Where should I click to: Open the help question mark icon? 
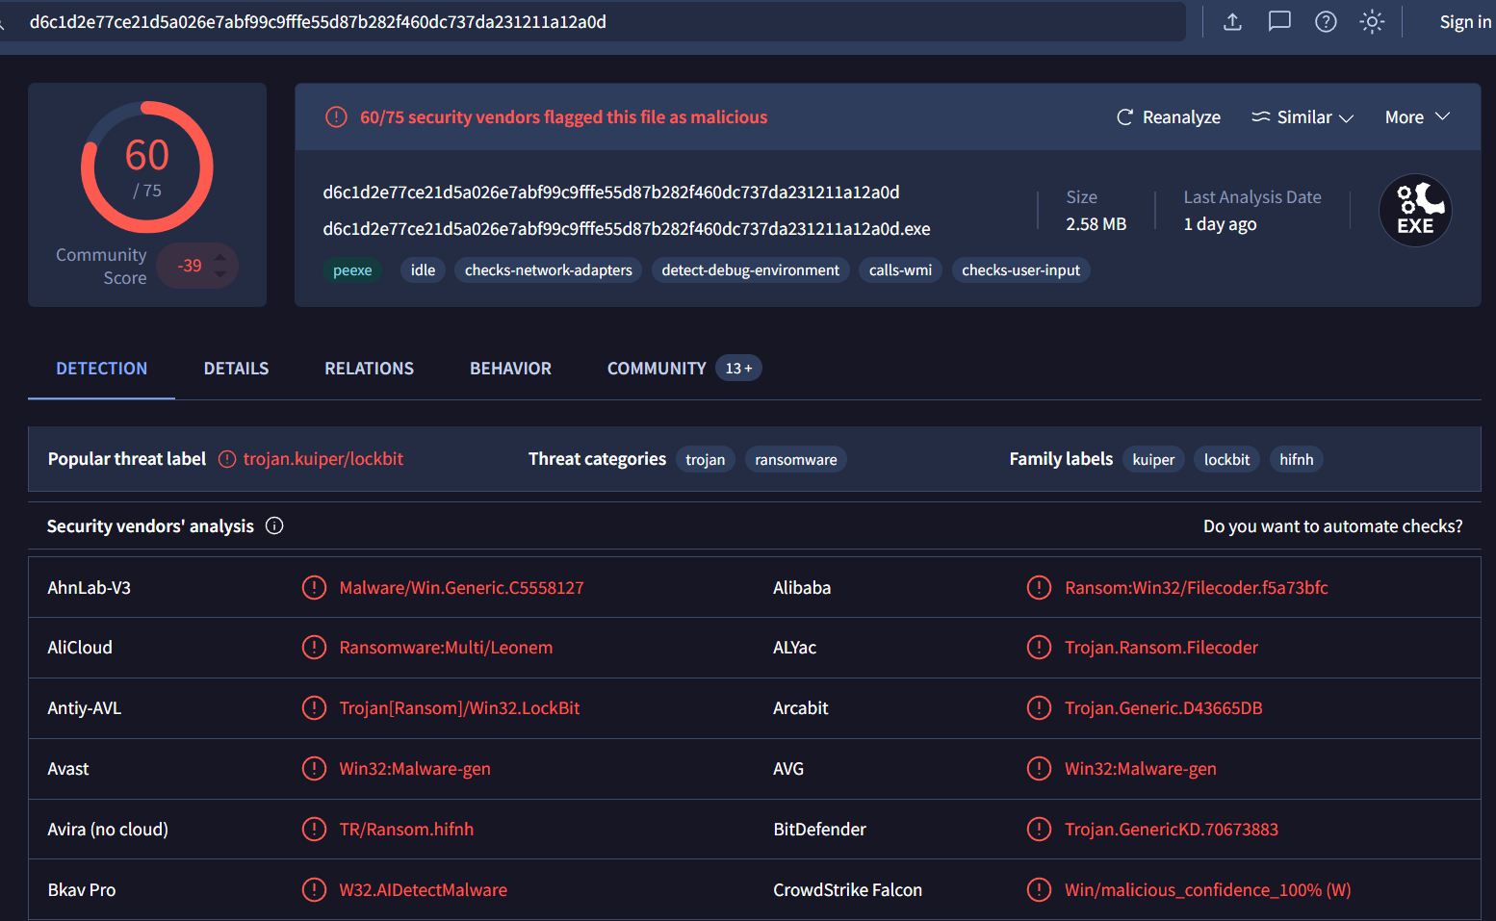click(1326, 21)
